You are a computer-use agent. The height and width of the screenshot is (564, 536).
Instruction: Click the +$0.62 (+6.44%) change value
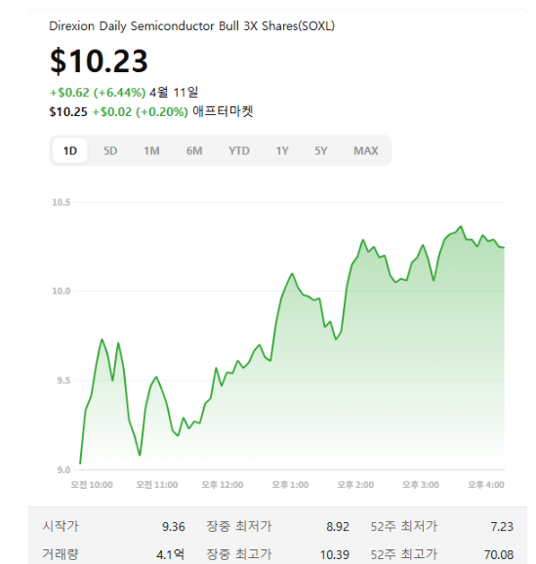98,93
